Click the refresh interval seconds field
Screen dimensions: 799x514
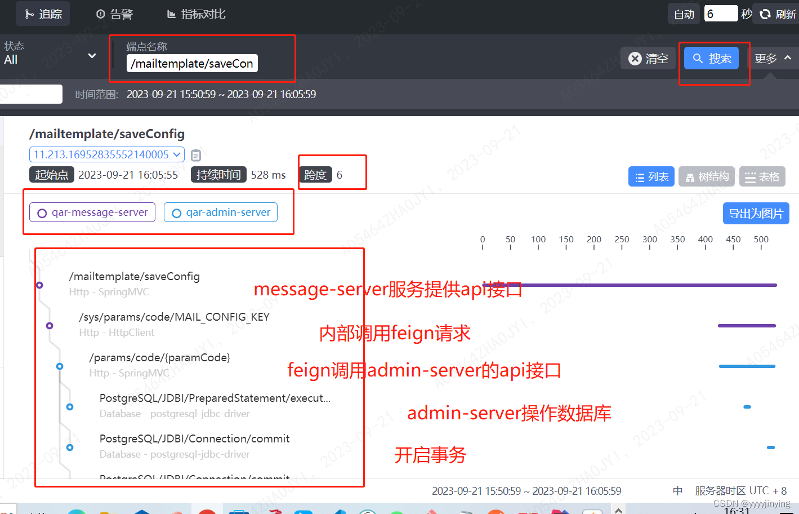tap(721, 14)
